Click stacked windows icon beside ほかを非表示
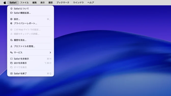Image resolution: width=171 pixels, height=96 pixels. click(11, 63)
